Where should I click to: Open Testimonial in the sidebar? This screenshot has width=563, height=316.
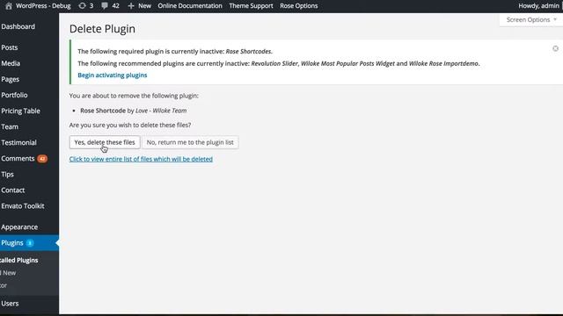18,142
